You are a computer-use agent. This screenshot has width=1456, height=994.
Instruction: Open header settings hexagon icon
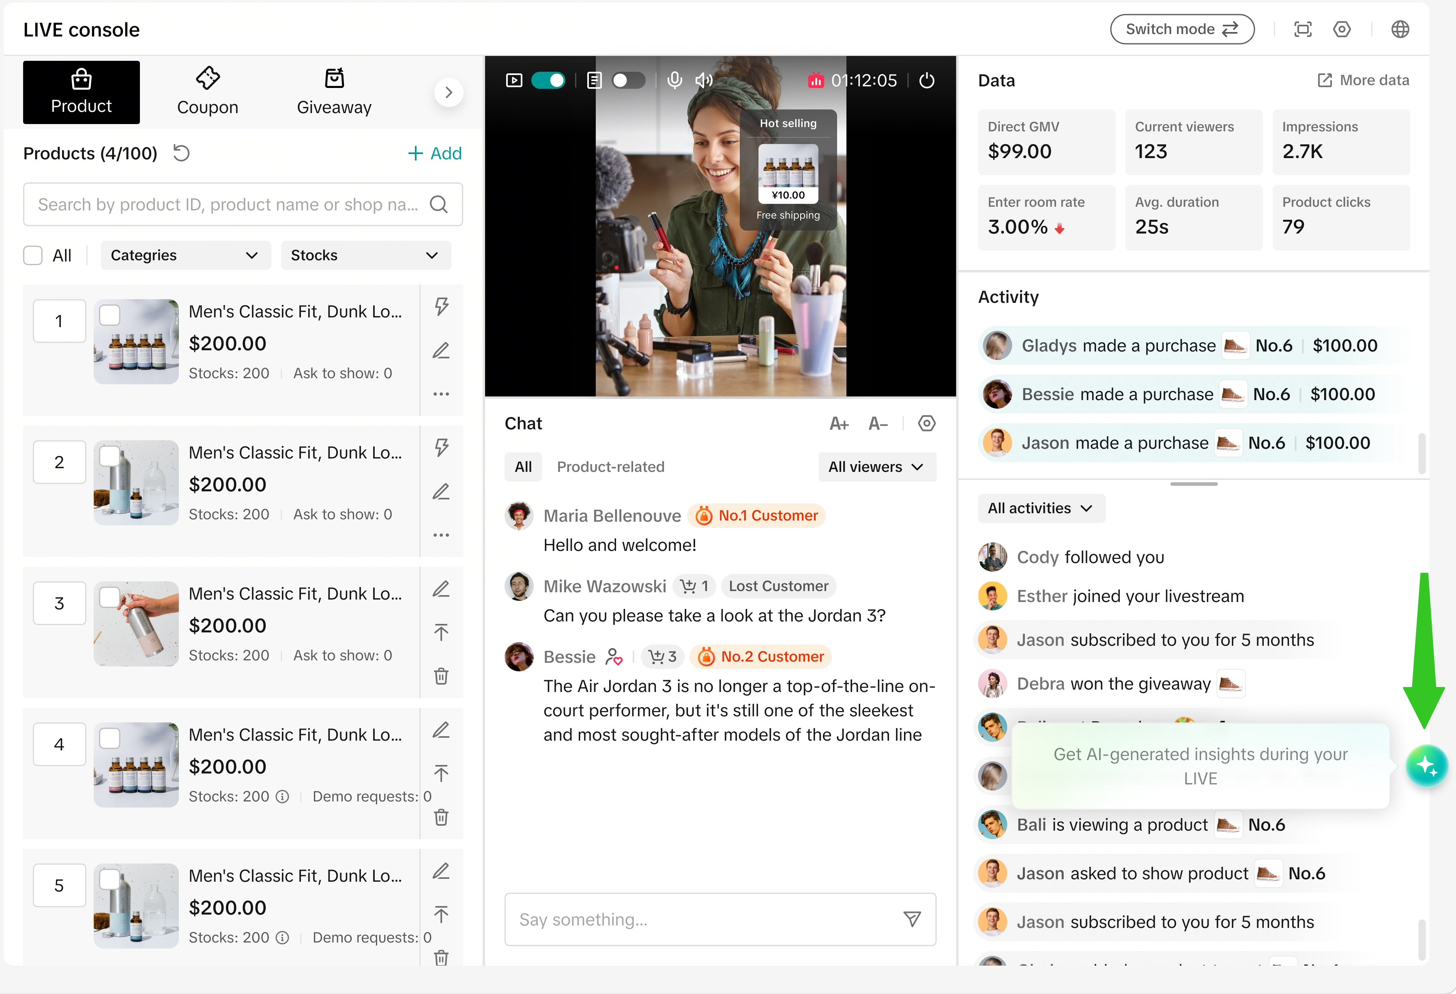pos(1342,30)
